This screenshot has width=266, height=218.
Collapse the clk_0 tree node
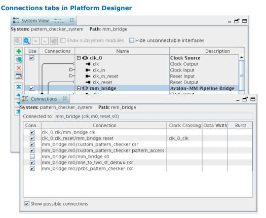coord(79,58)
